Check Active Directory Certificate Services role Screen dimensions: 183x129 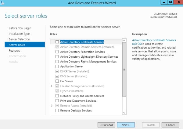click(57, 42)
